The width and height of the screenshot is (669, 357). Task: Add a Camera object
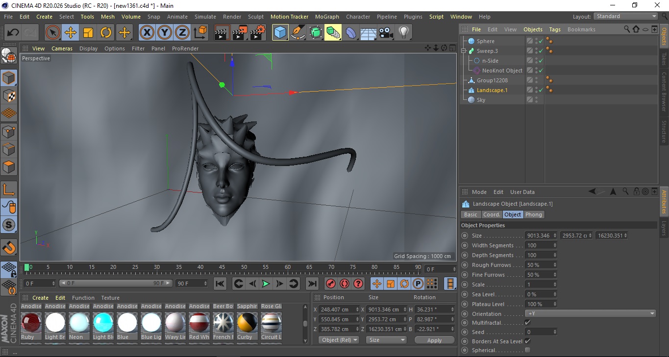(386, 33)
